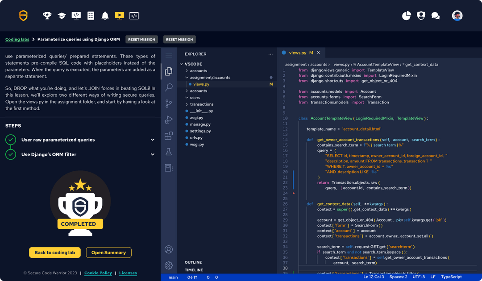Click the Testing flask icon

pos(169,152)
